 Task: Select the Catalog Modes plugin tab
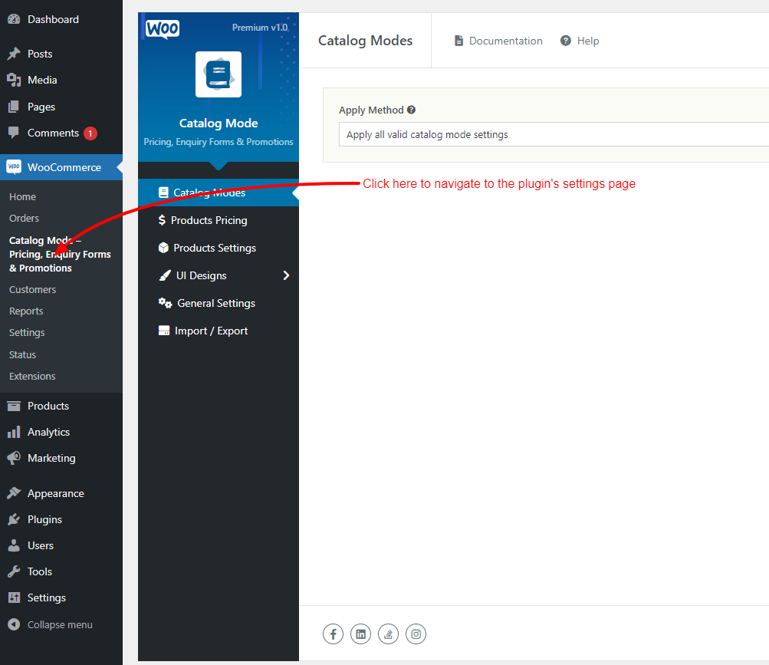pos(219,193)
